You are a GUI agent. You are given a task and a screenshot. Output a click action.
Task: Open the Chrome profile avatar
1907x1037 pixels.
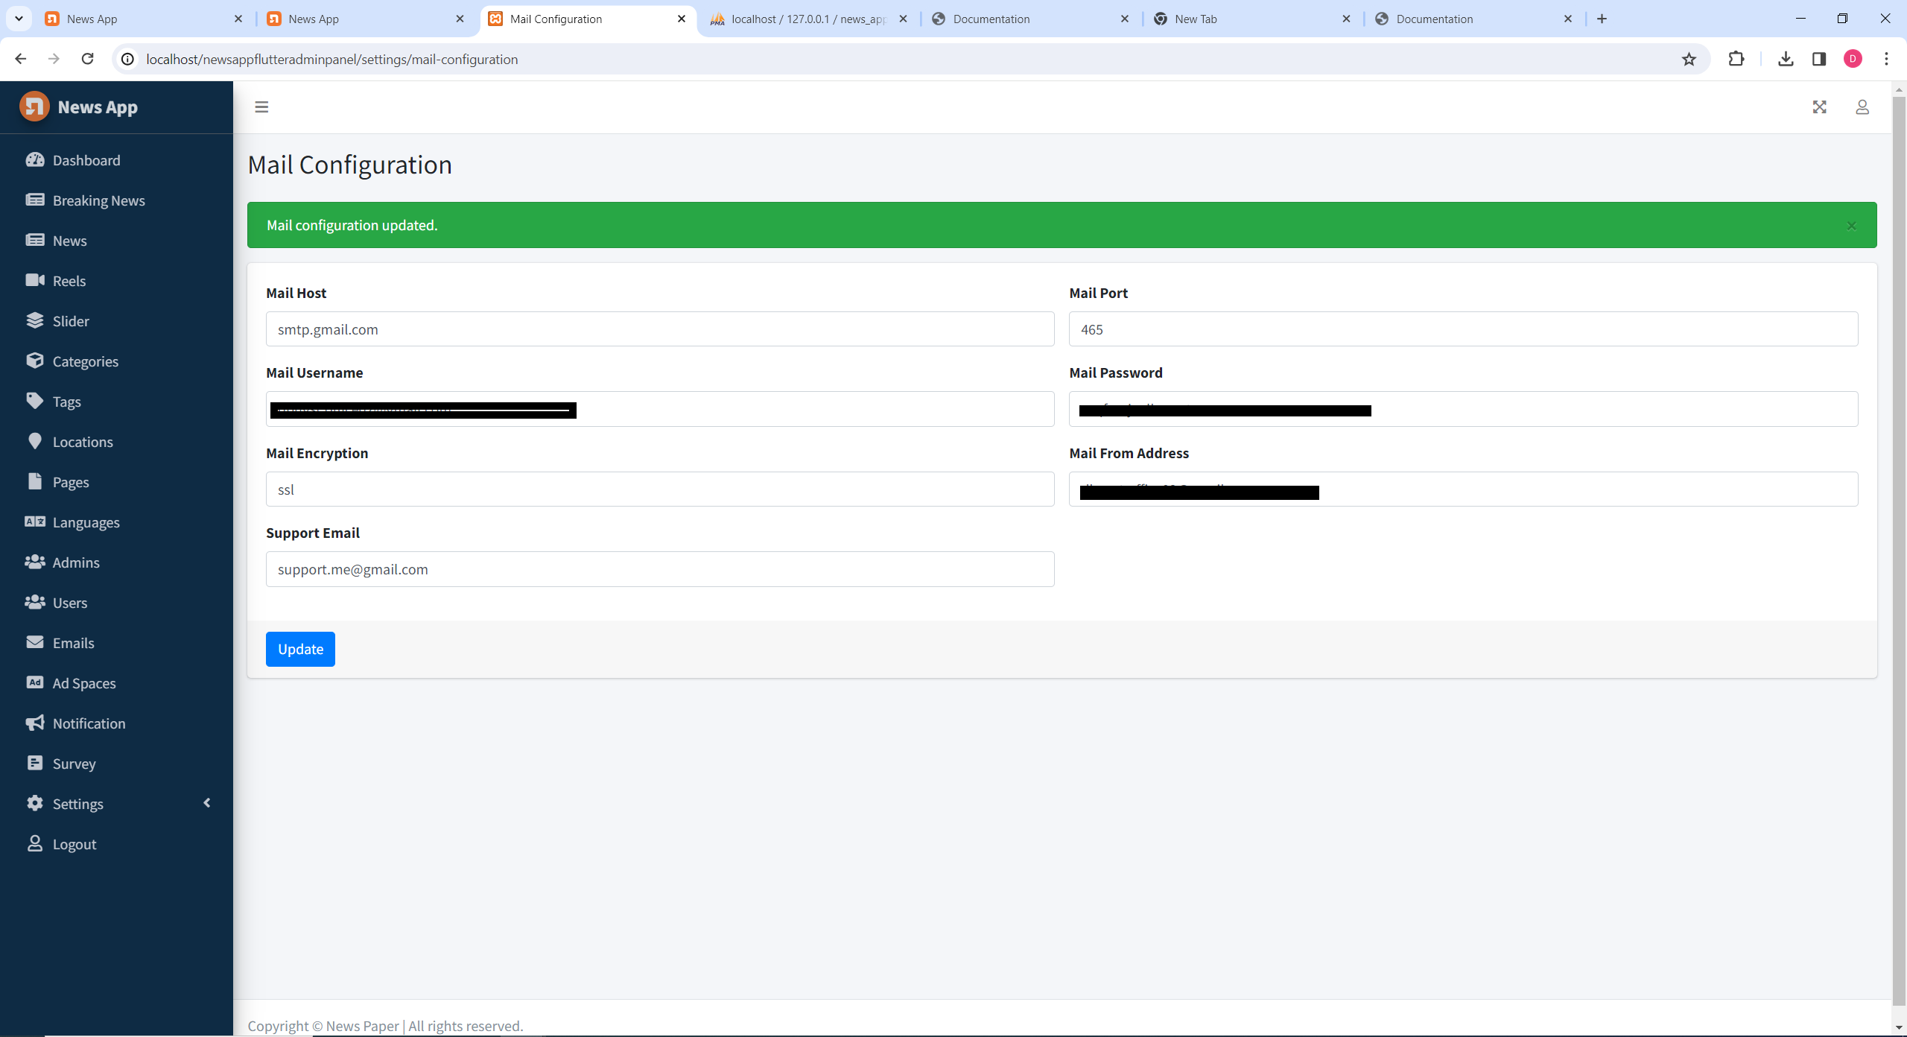(x=1853, y=59)
